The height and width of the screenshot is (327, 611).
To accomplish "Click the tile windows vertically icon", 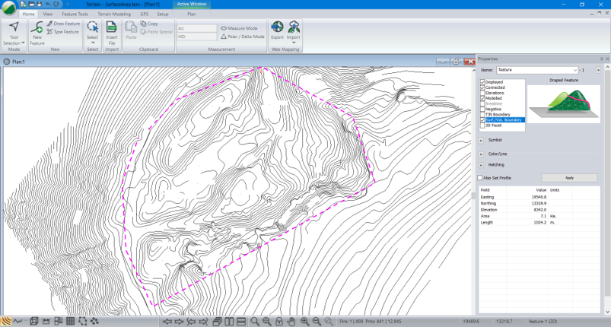I will [229, 322].
